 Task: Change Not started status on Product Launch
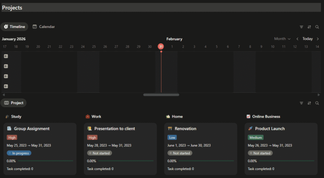tap(260, 153)
